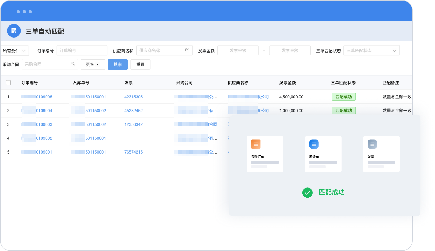The height and width of the screenshot is (251, 435).
Task: Click the 发票 card in popup
Action: click(381, 154)
